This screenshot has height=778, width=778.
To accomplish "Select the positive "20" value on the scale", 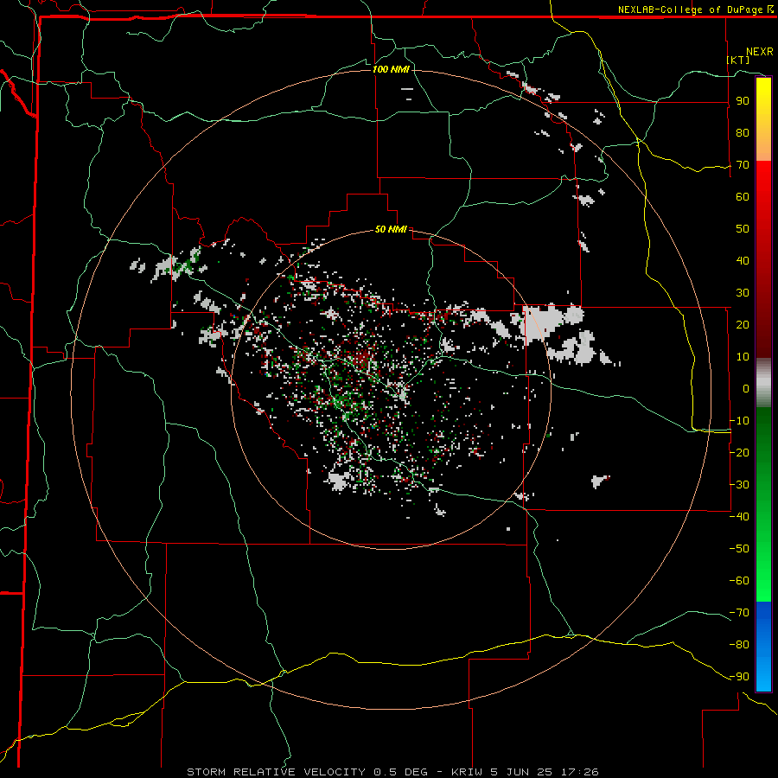I will point(743,324).
